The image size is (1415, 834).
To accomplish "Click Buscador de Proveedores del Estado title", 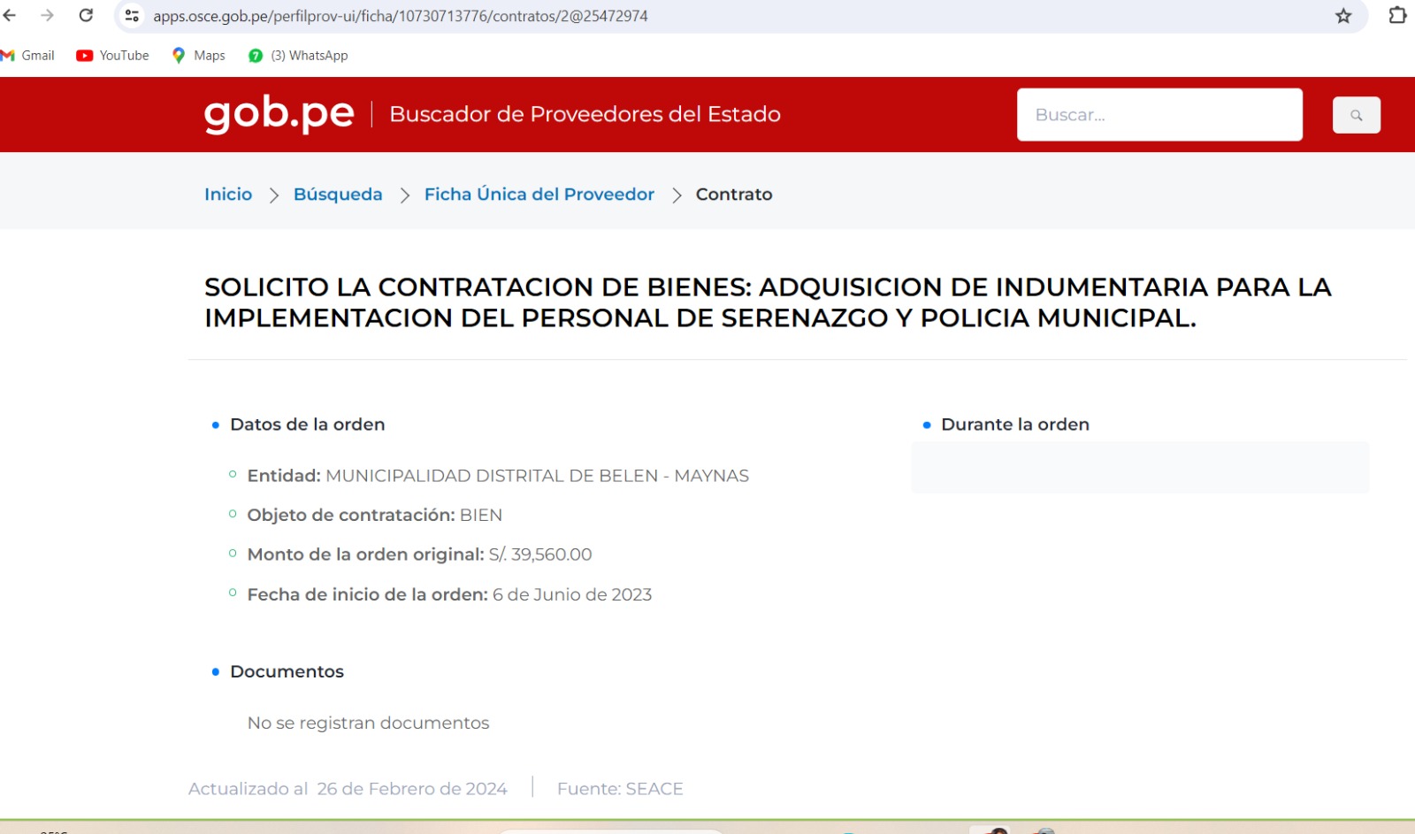I will click(x=585, y=114).
